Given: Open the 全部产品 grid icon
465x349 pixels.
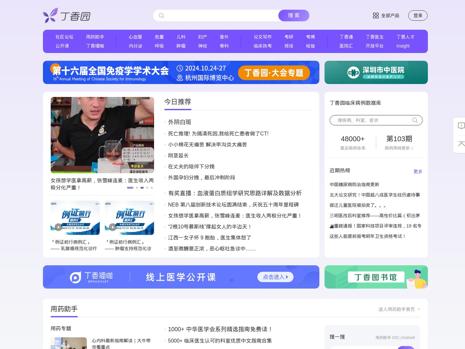Looking at the screenshot, I should (376, 16).
